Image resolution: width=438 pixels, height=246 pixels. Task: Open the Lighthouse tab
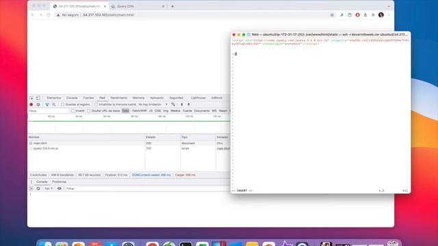[198, 98]
